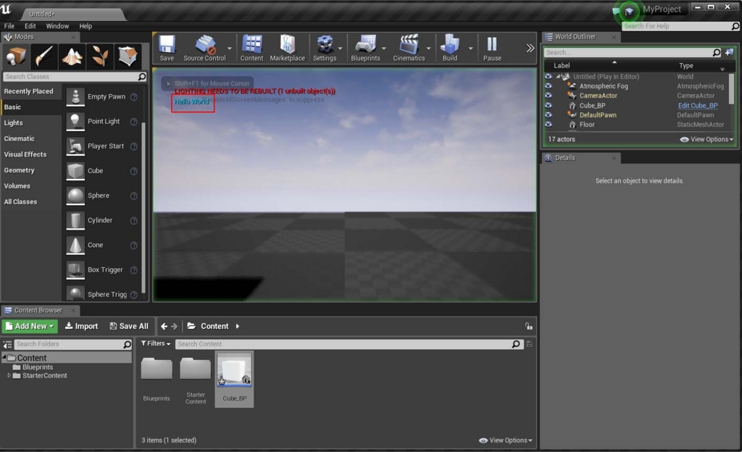Open the Filters dropdown
Screen dimensions: 742x452
tap(156, 344)
